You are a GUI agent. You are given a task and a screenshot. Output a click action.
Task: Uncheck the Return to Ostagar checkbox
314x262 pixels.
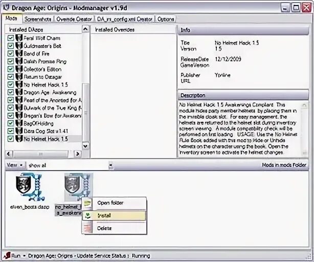click(x=10, y=77)
